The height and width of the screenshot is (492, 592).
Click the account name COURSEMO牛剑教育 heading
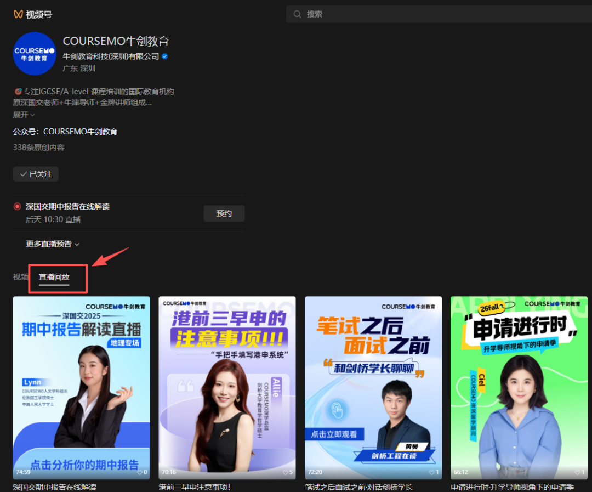[116, 41]
